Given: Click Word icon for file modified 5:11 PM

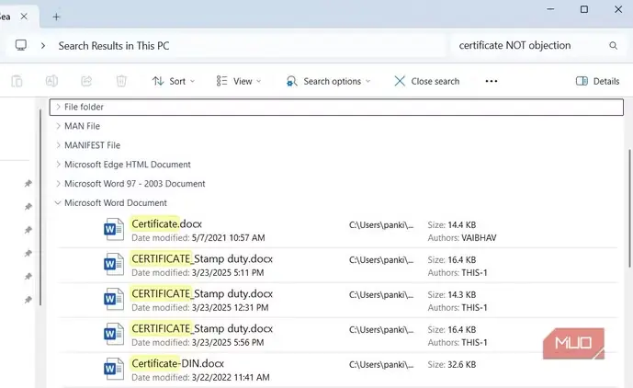Looking at the screenshot, I should tap(114, 264).
